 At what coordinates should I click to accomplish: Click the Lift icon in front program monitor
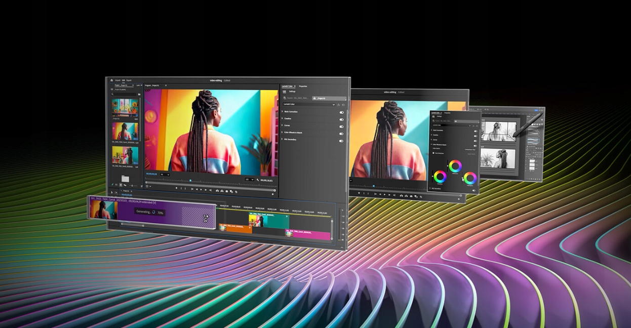(218, 190)
